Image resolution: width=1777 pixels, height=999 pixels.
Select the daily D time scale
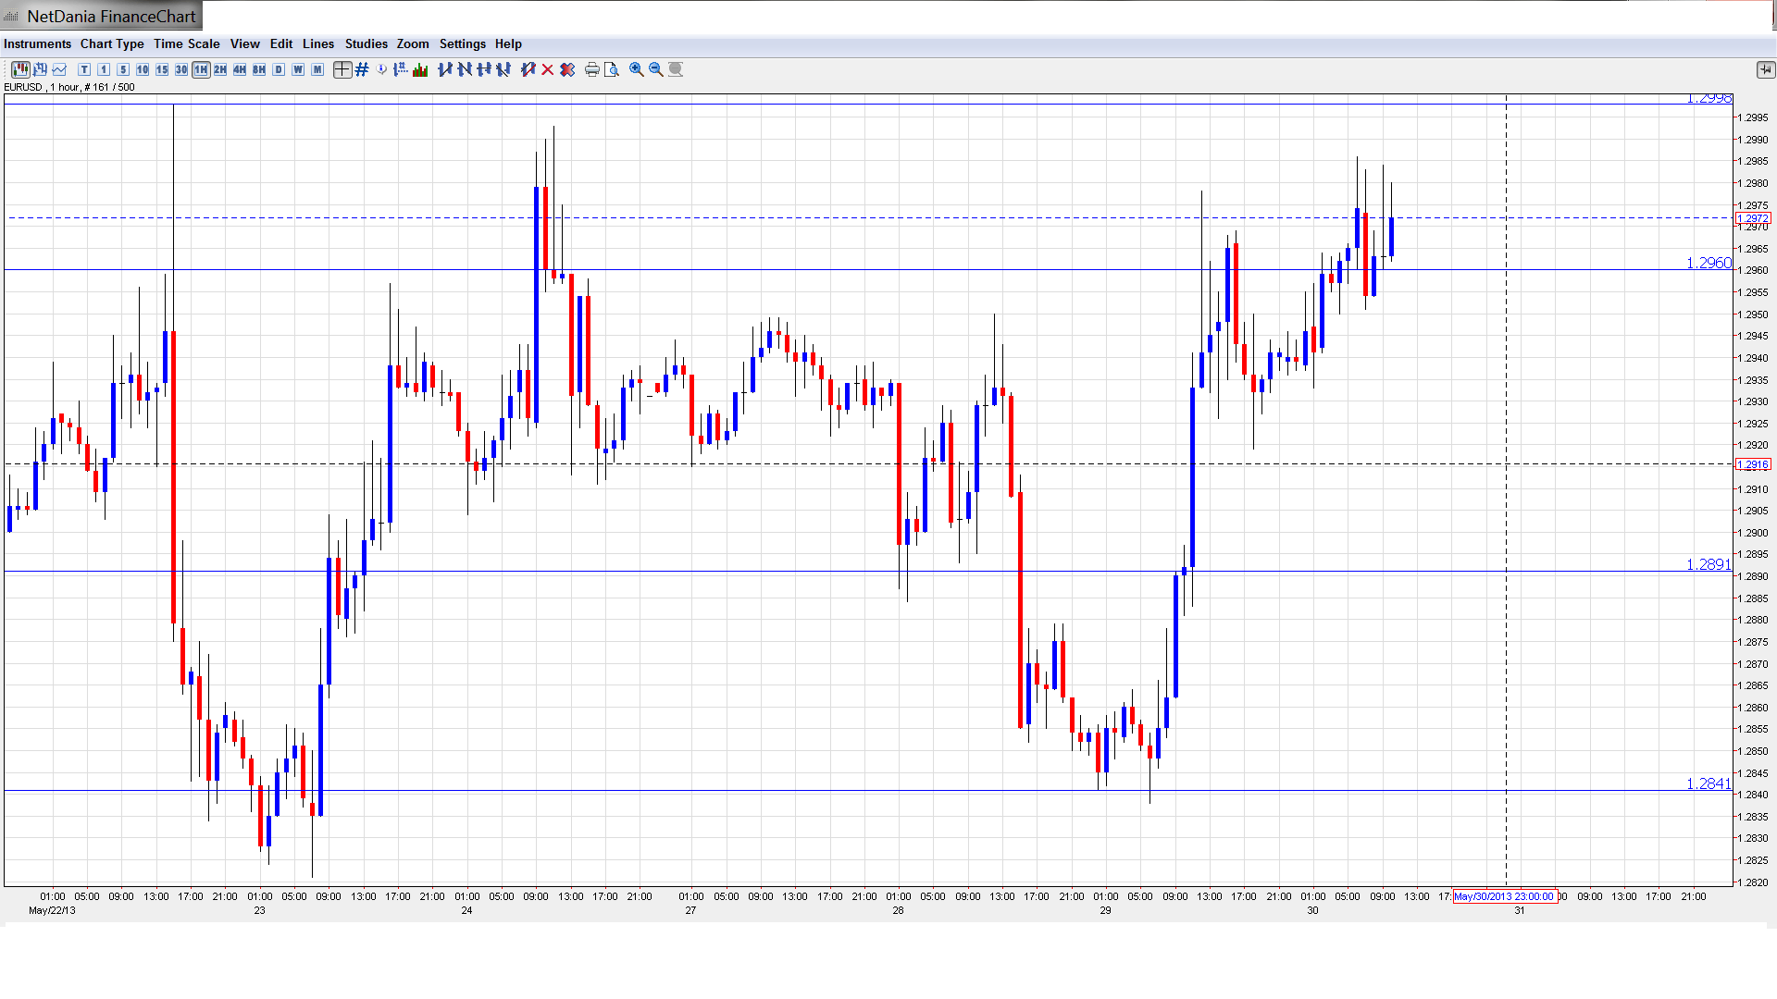(279, 69)
